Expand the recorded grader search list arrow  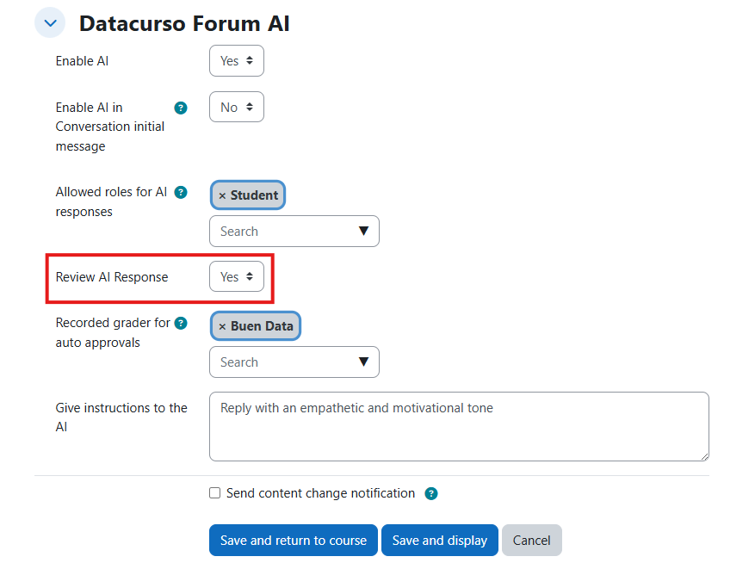point(363,362)
